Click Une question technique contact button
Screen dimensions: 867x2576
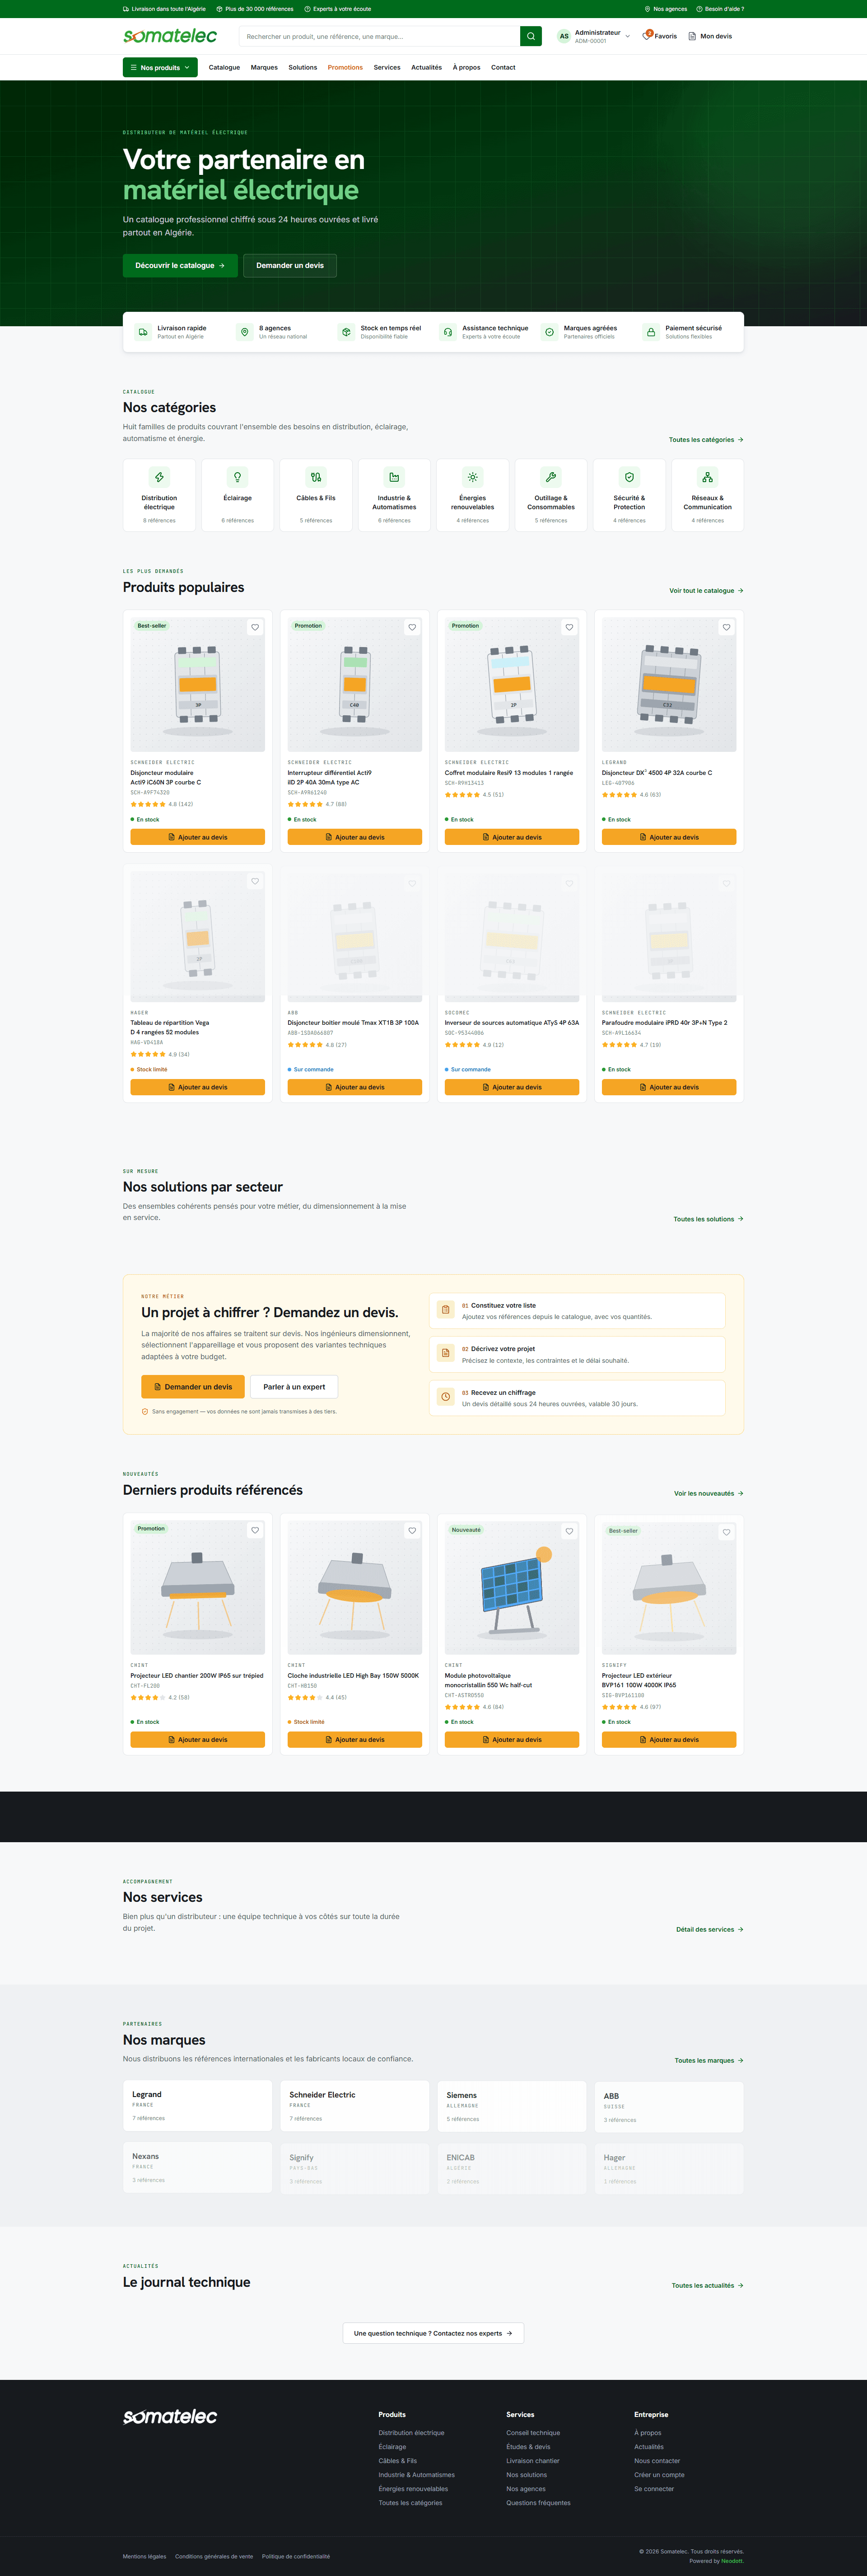click(433, 2333)
